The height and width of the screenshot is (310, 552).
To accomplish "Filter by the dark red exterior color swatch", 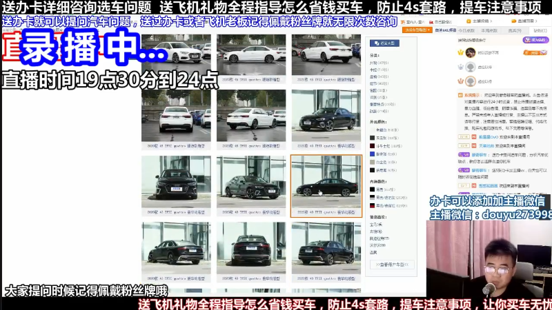I will (372, 146).
